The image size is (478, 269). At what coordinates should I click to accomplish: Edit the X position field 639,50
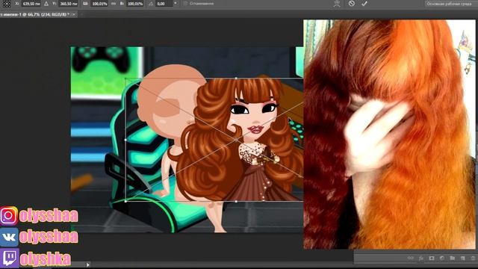tap(31, 4)
